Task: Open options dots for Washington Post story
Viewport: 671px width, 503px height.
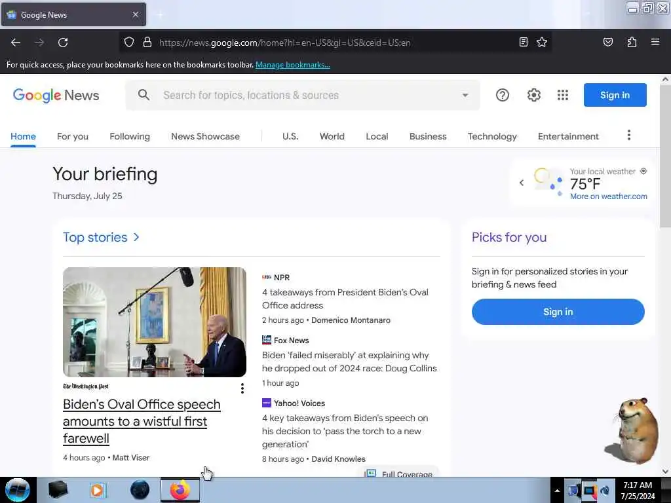Action: [x=242, y=388]
